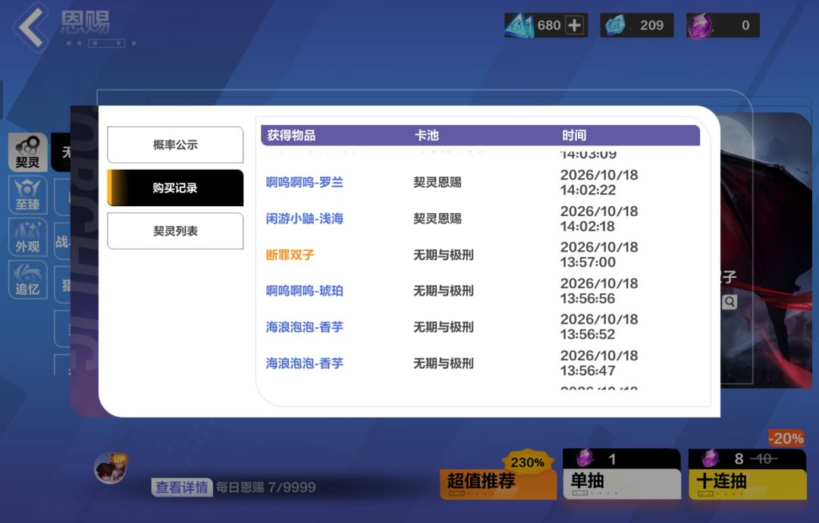Add more blue crystals with the plus button

pyautogui.click(x=574, y=25)
